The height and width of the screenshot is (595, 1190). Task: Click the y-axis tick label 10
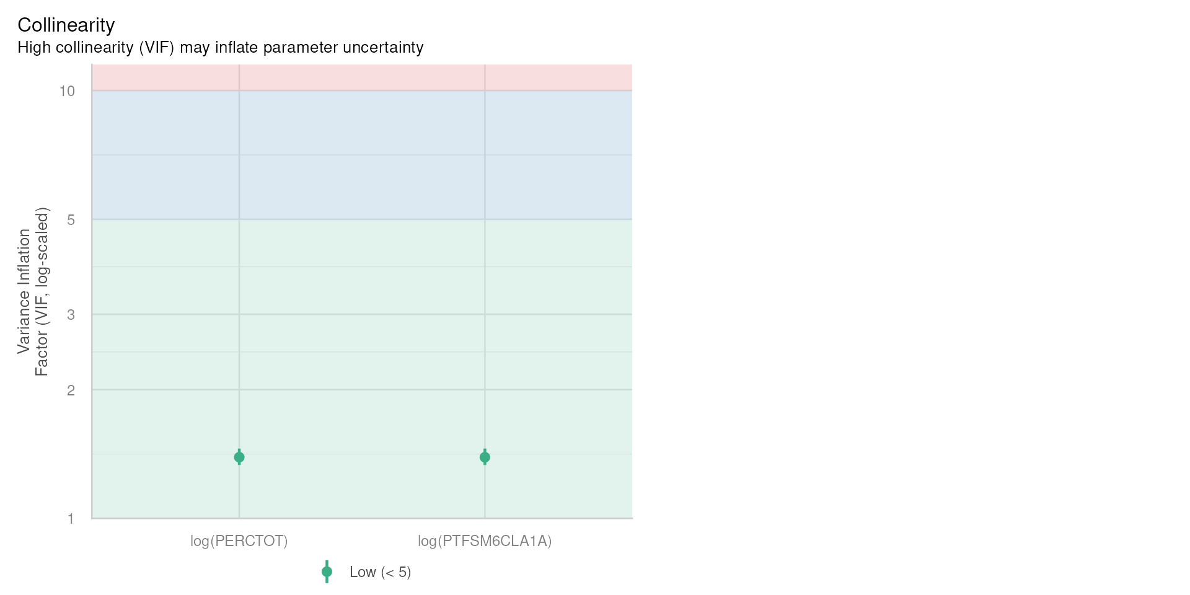(67, 91)
